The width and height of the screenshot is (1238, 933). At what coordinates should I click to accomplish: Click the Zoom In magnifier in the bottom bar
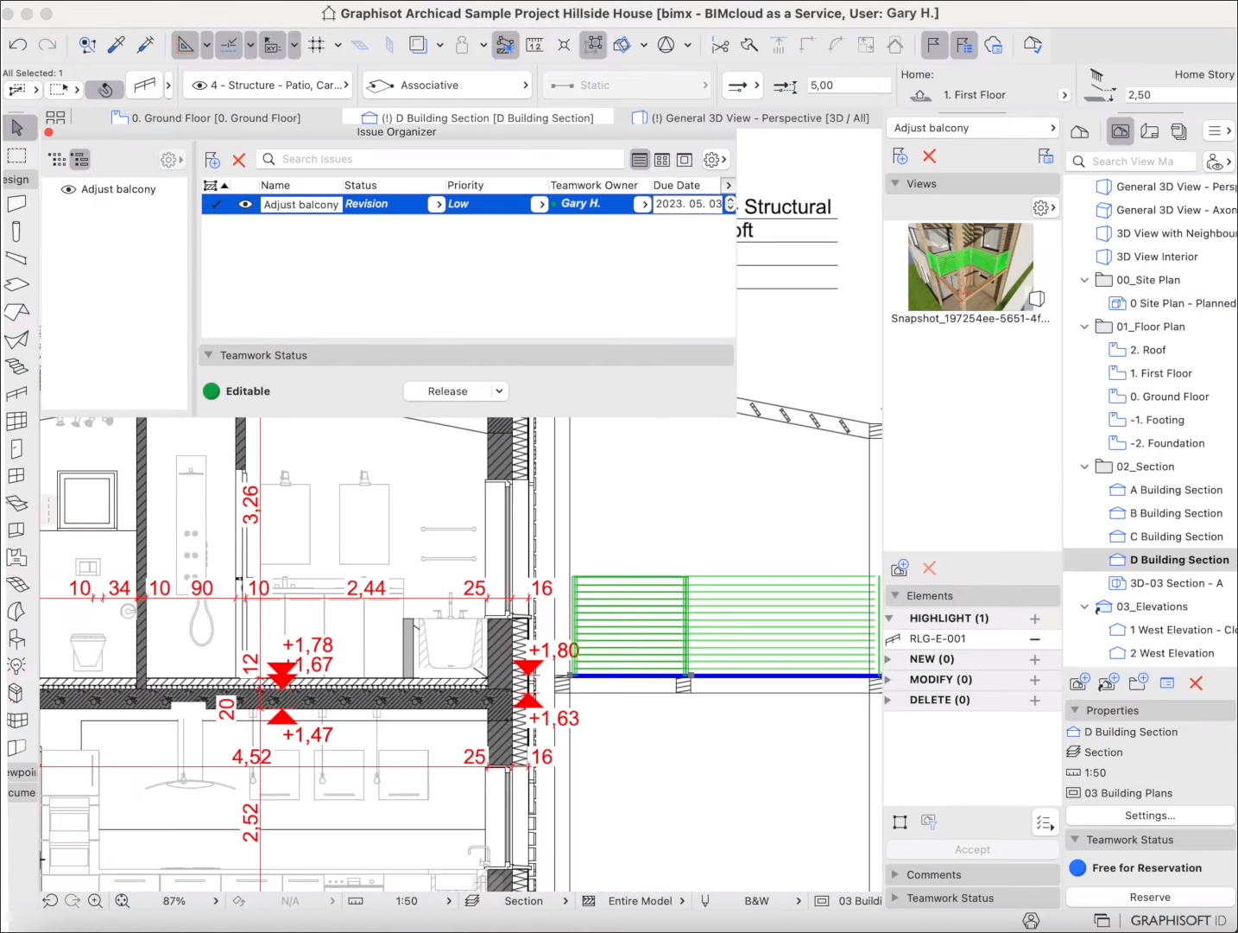point(95,901)
